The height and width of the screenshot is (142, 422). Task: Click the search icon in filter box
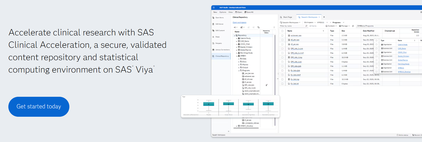(x=306, y=26)
